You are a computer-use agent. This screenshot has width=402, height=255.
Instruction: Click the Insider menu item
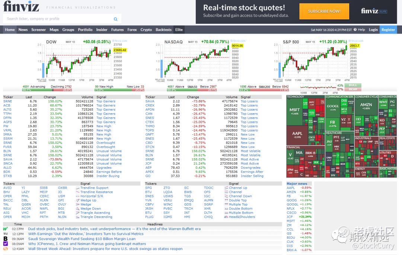tap(102, 30)
